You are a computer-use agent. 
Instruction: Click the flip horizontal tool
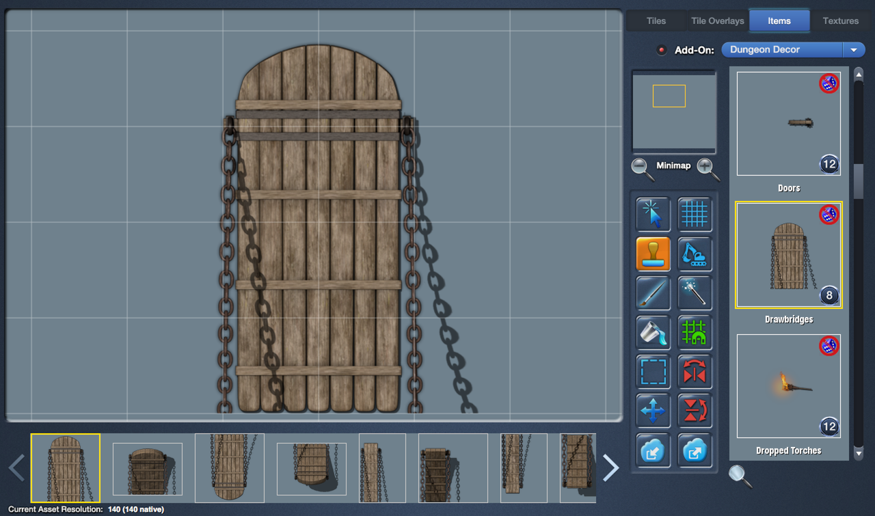[x=695, y=372]
